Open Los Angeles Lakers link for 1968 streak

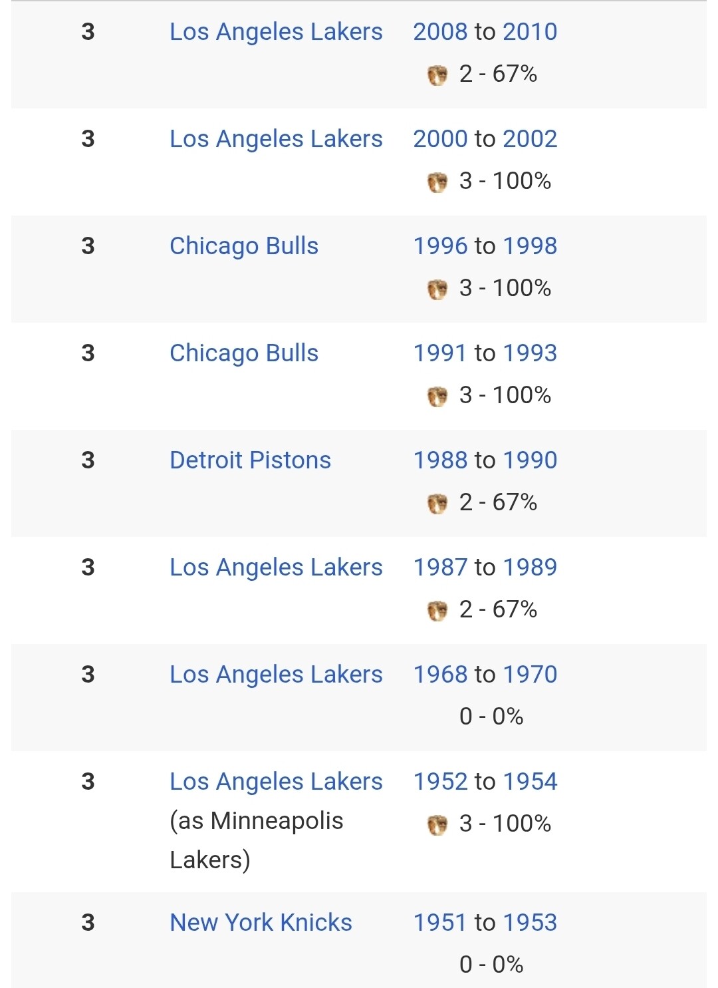(276, 675)
